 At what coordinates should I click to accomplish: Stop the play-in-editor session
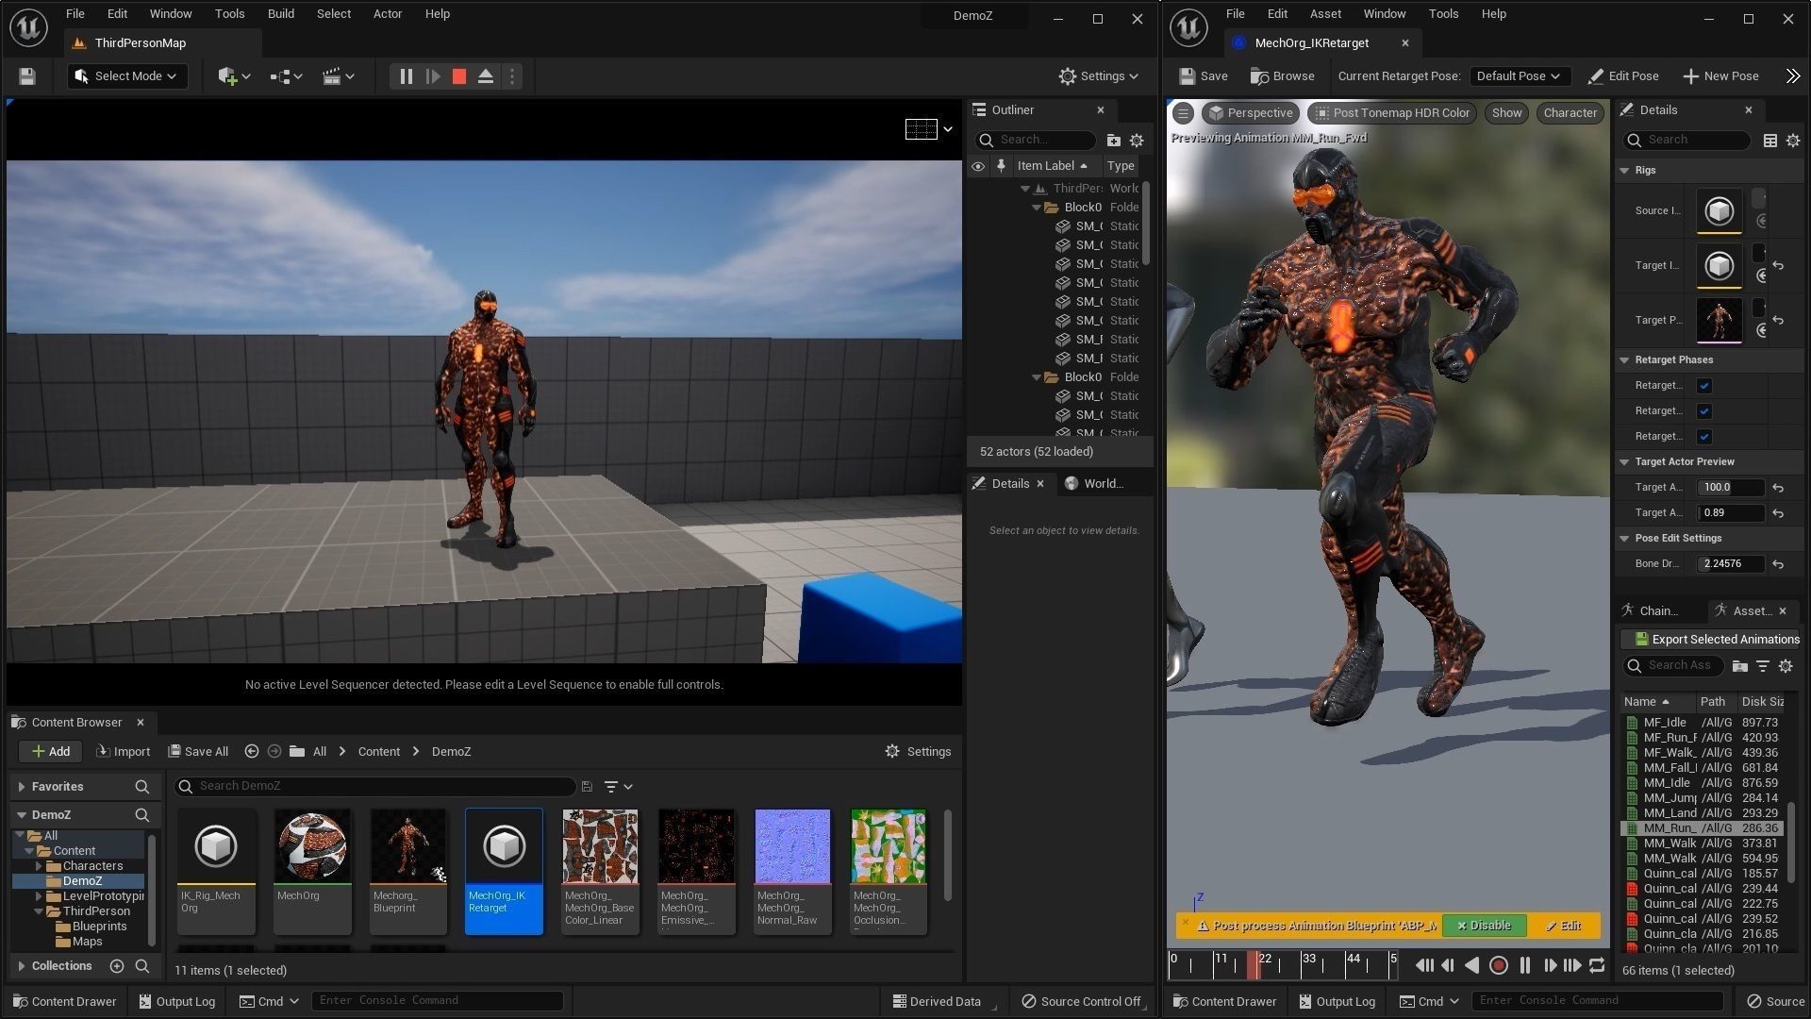[459, 76]
